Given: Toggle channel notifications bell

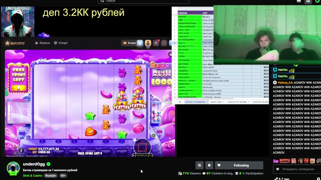Looking at the screenshot, I should point(209,165).
